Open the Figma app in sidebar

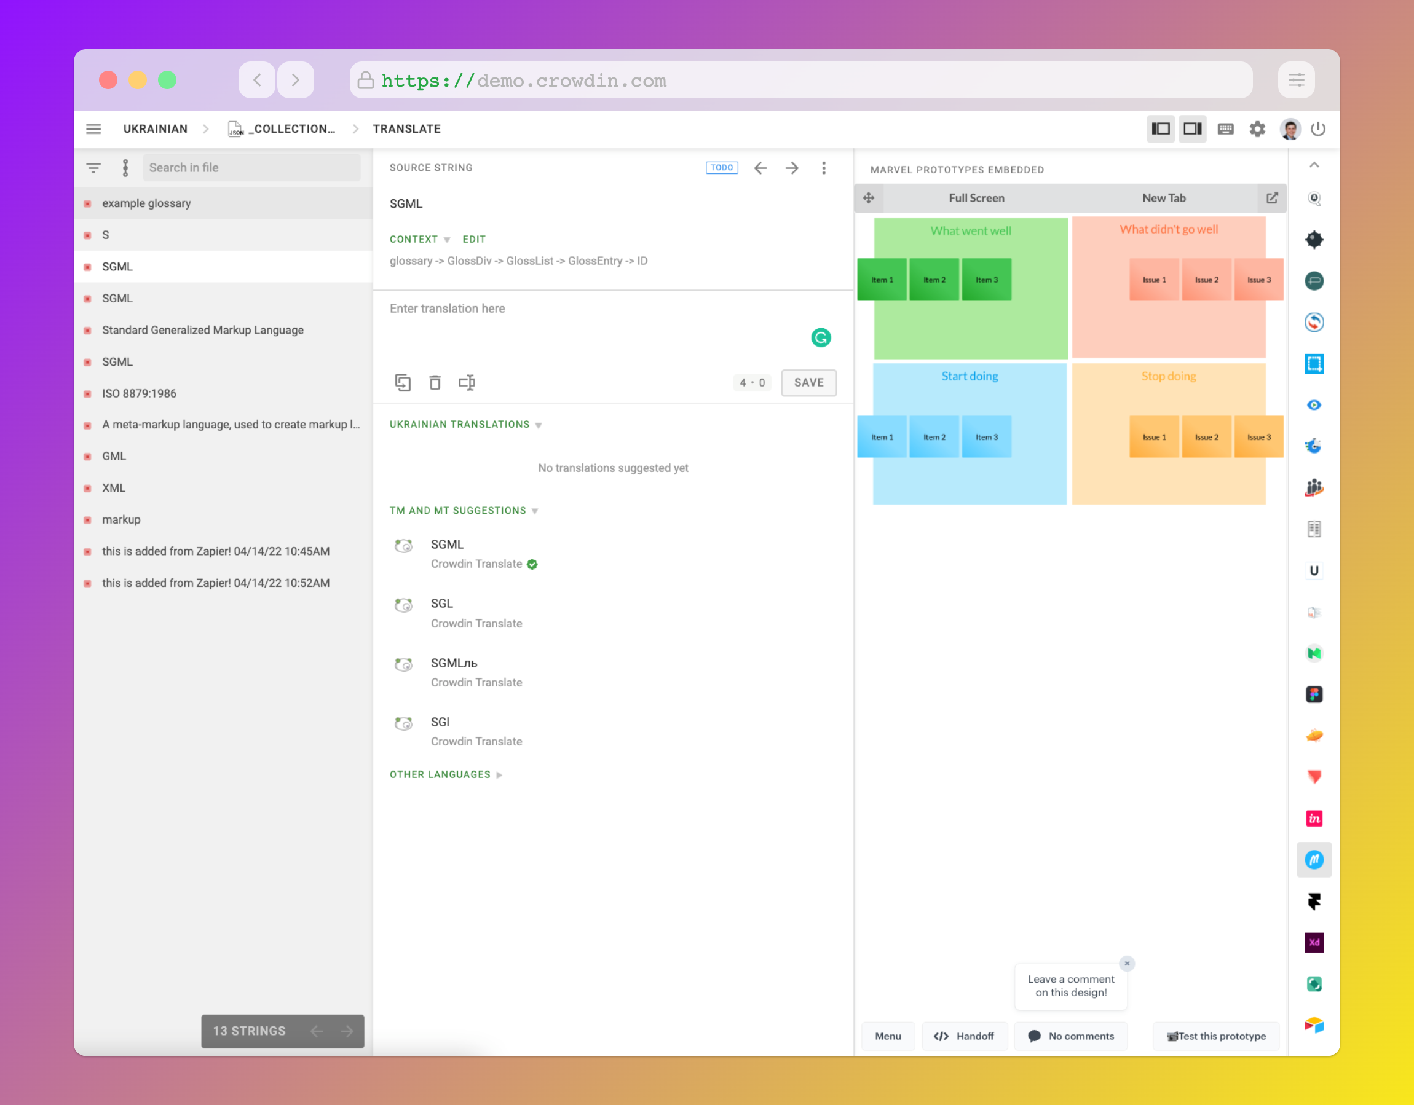click(x=1314, y=694)
